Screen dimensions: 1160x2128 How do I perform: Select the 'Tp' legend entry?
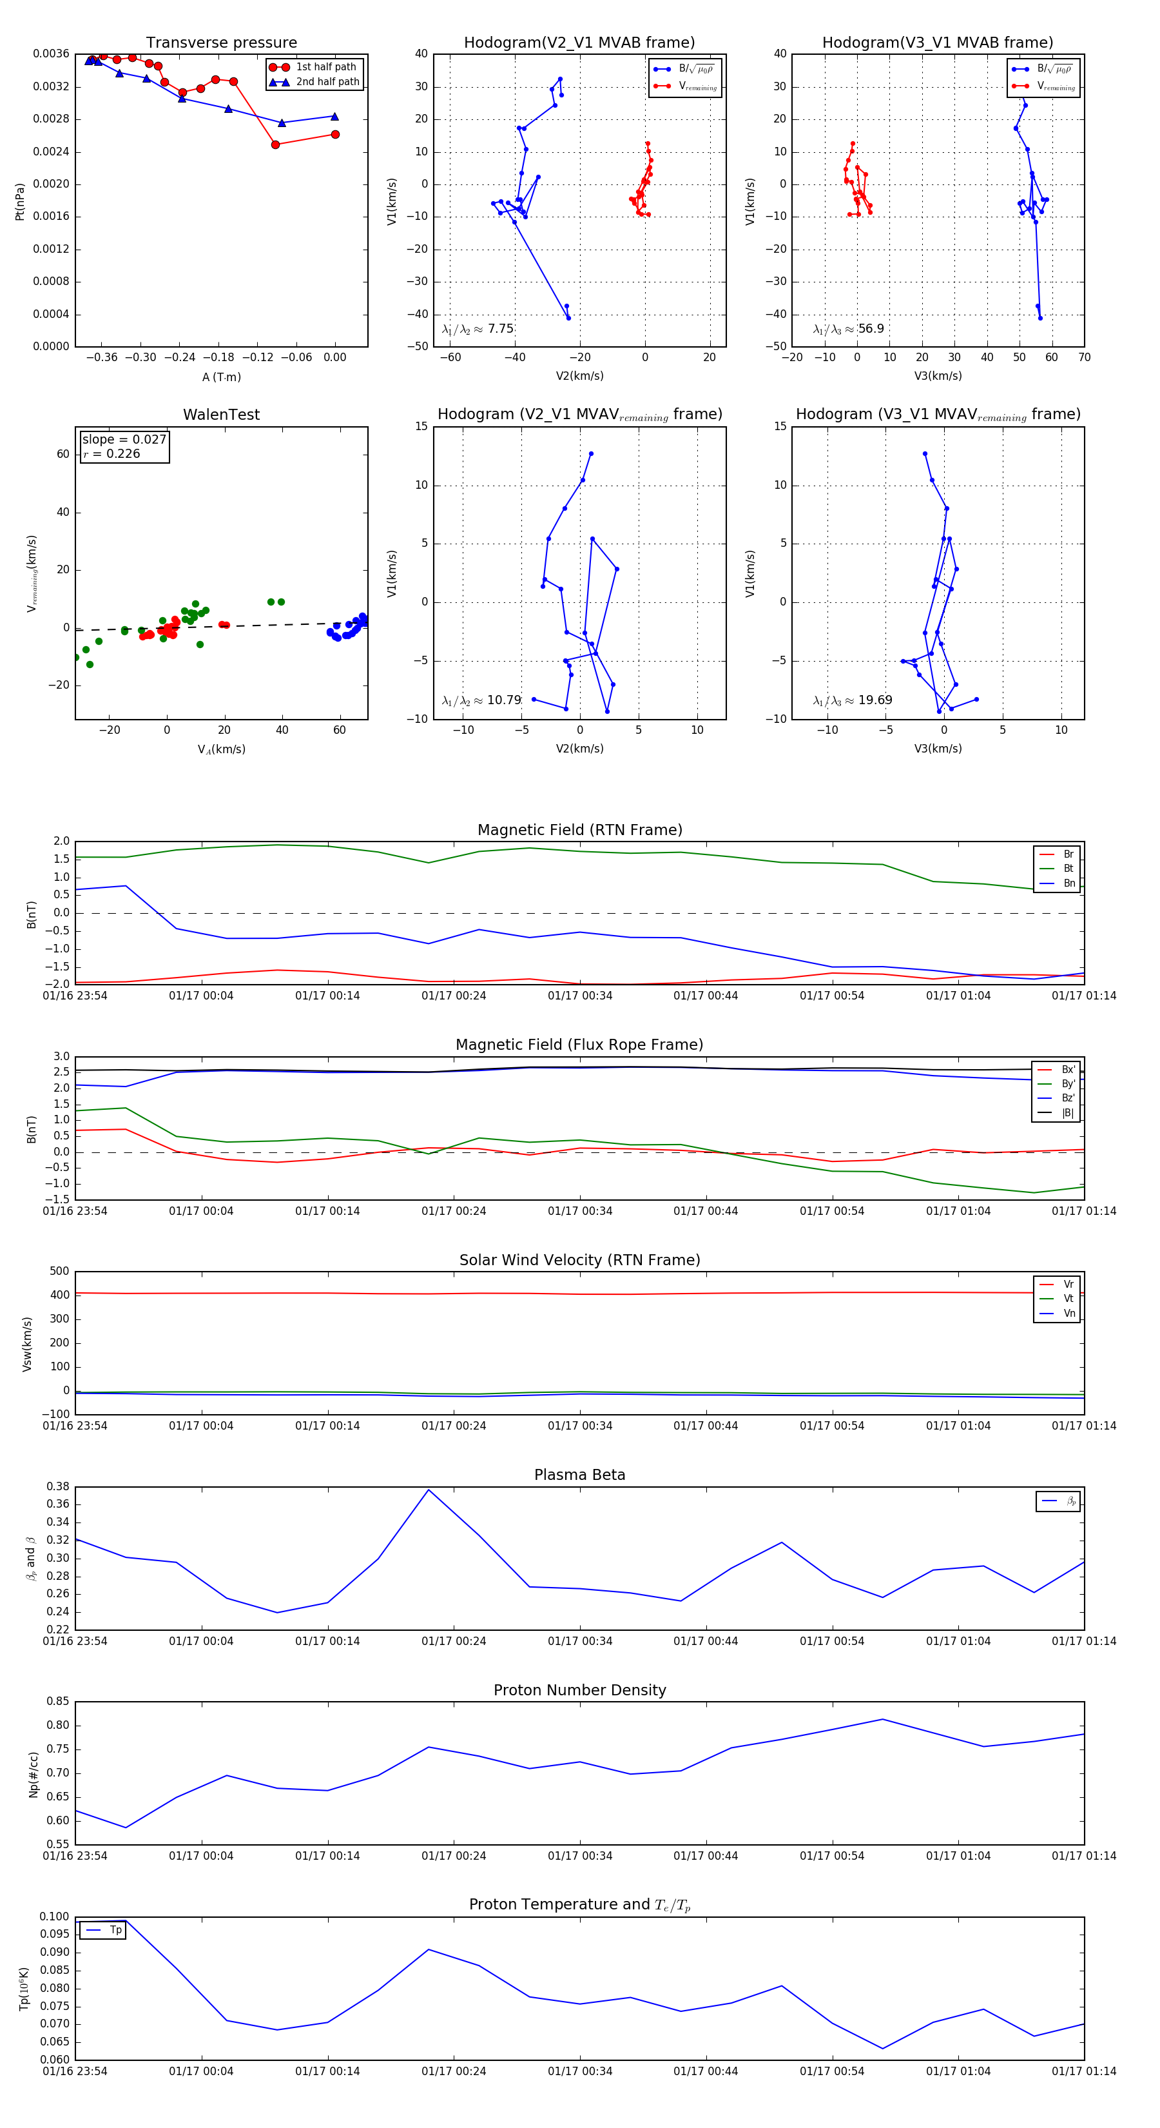coord(103,1930)
